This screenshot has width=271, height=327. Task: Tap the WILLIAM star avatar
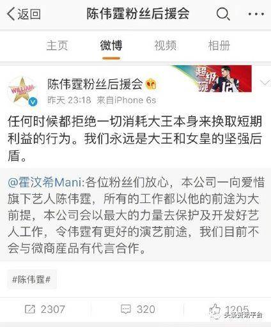[23, 91]
